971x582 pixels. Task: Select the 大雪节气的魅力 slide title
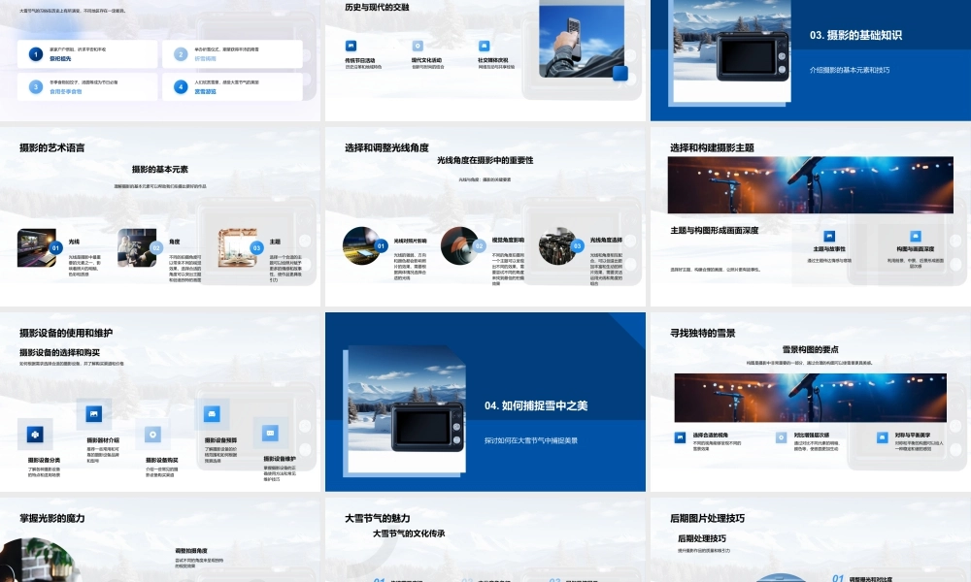[x=377, y=518]
